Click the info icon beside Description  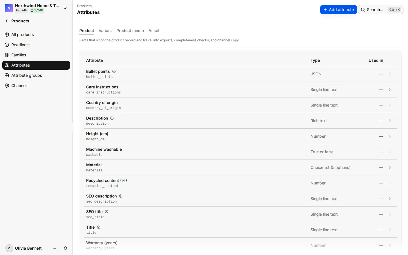(x=112, y=118)
